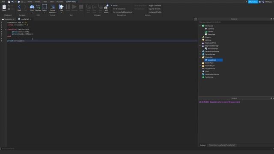The width and height of the screenshot is (274, 154).
Task: Expand the ServerScriptService node
Action: pyautogui.click(x=200, y=51)
